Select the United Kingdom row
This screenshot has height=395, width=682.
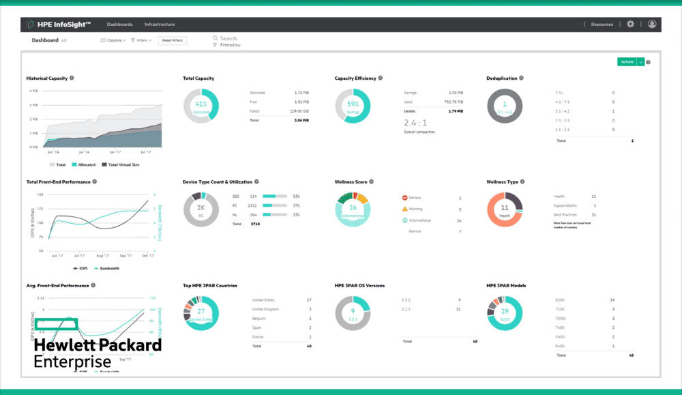(282, 309)
